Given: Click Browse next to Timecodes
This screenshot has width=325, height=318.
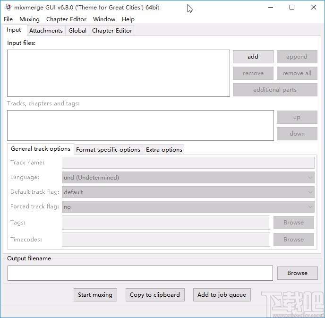Looking at the screenshot, I should [294, 240].
